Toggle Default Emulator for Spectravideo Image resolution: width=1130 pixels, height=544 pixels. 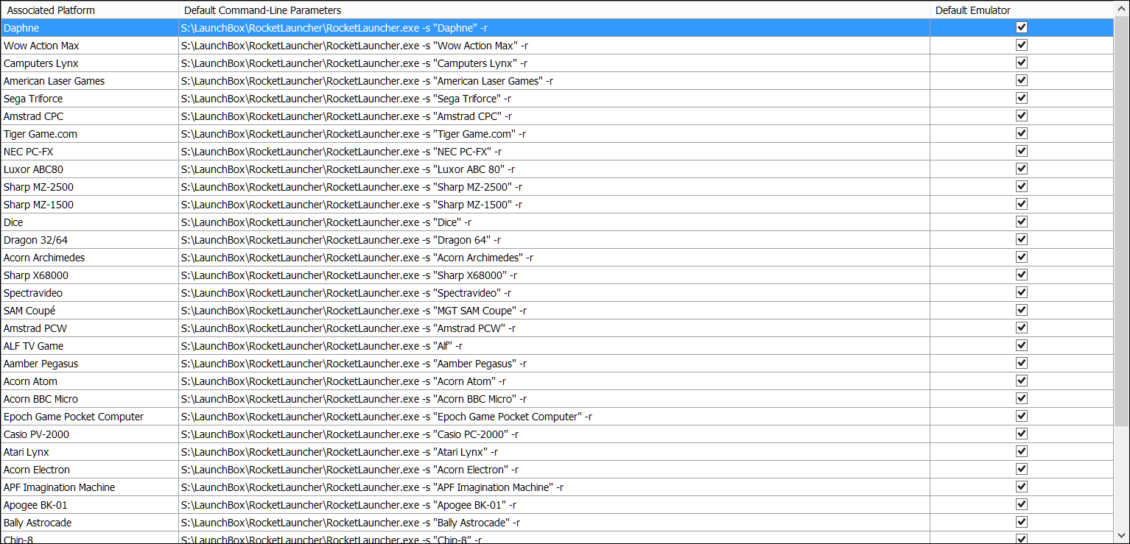[x=1022, y=292]
